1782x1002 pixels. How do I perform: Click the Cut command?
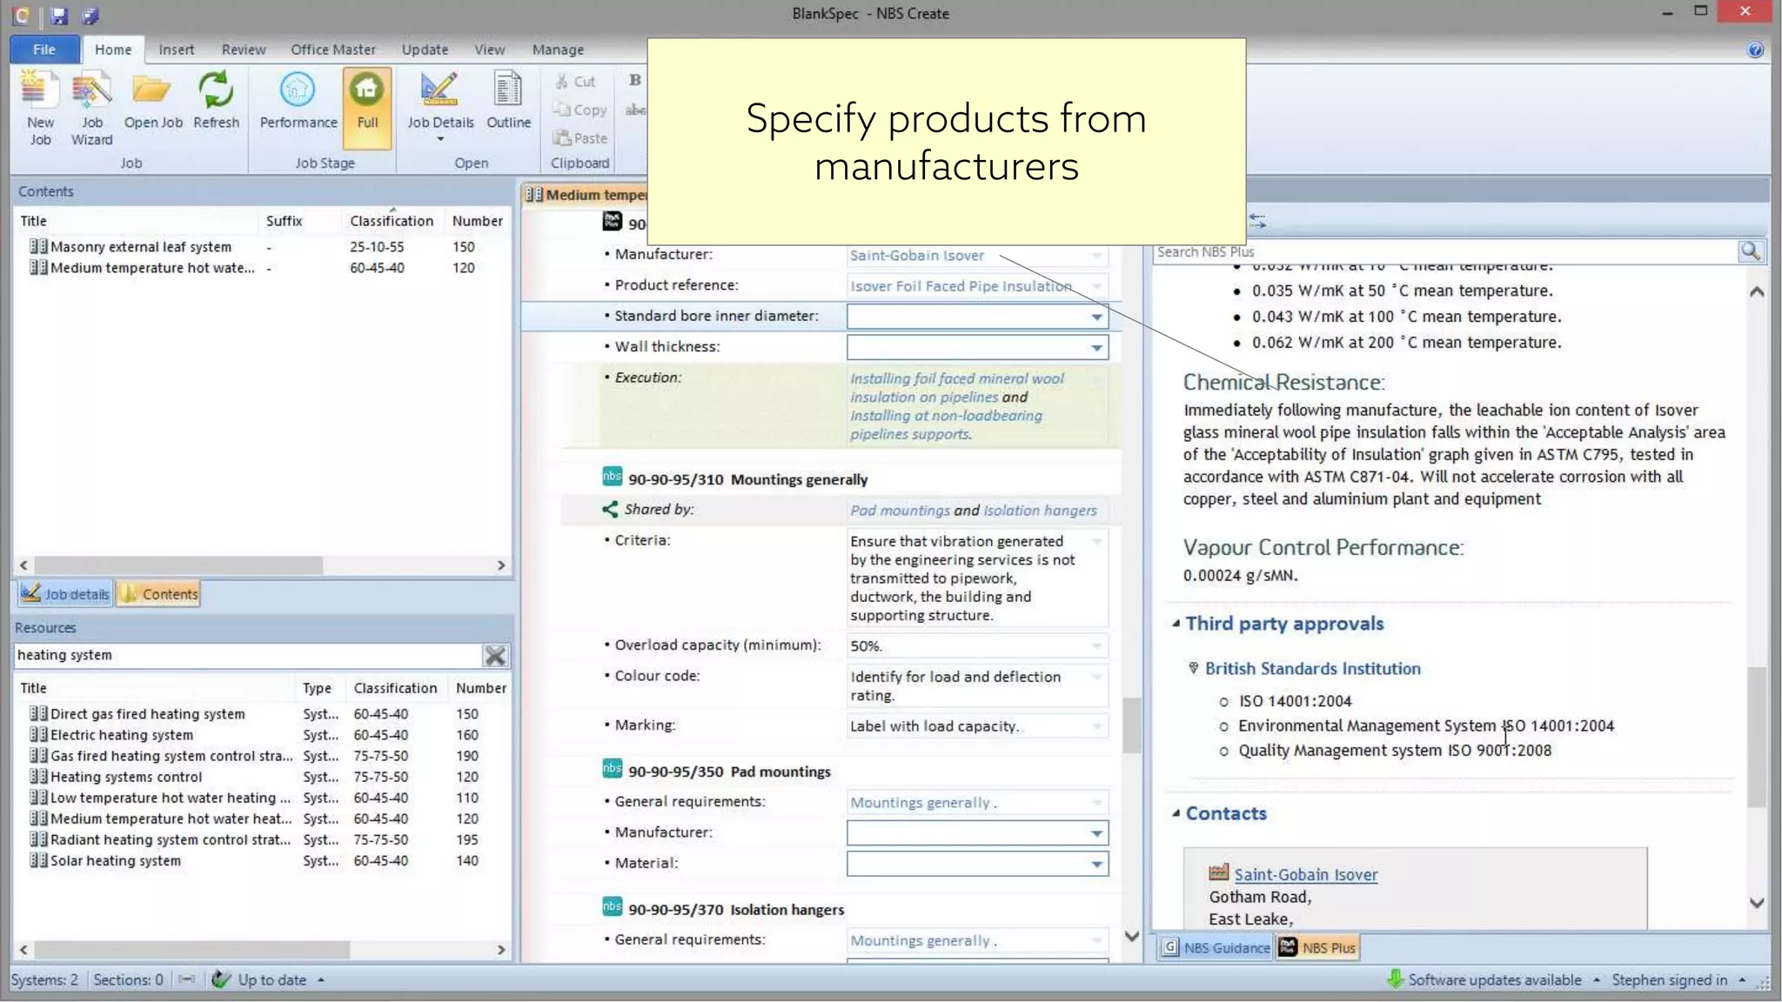pos(575,81)
